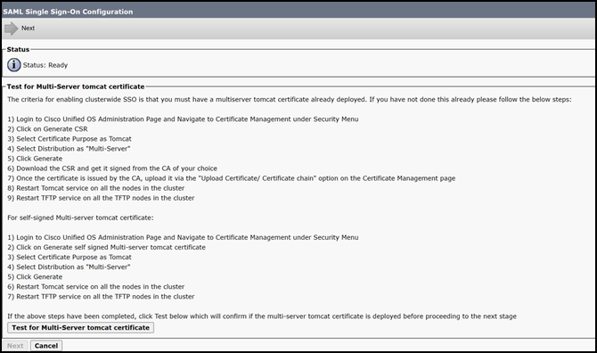The image size is (597, 353).
Task: Click '2) Click on Generate self signed Multi-server' line
Action: point(107,247)
